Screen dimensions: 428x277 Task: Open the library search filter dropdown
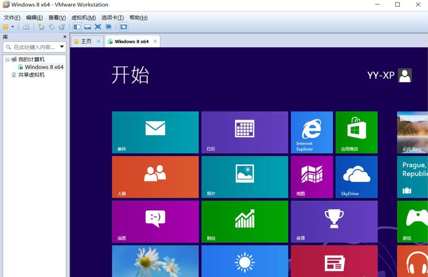[x=61, y=47]
